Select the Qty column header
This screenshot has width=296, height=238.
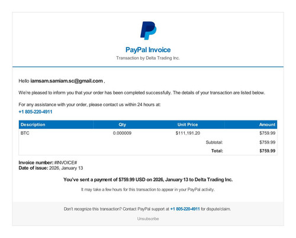pos(122,125)
